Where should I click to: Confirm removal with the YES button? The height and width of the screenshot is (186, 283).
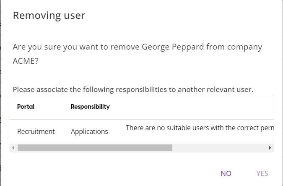(262, 173)
